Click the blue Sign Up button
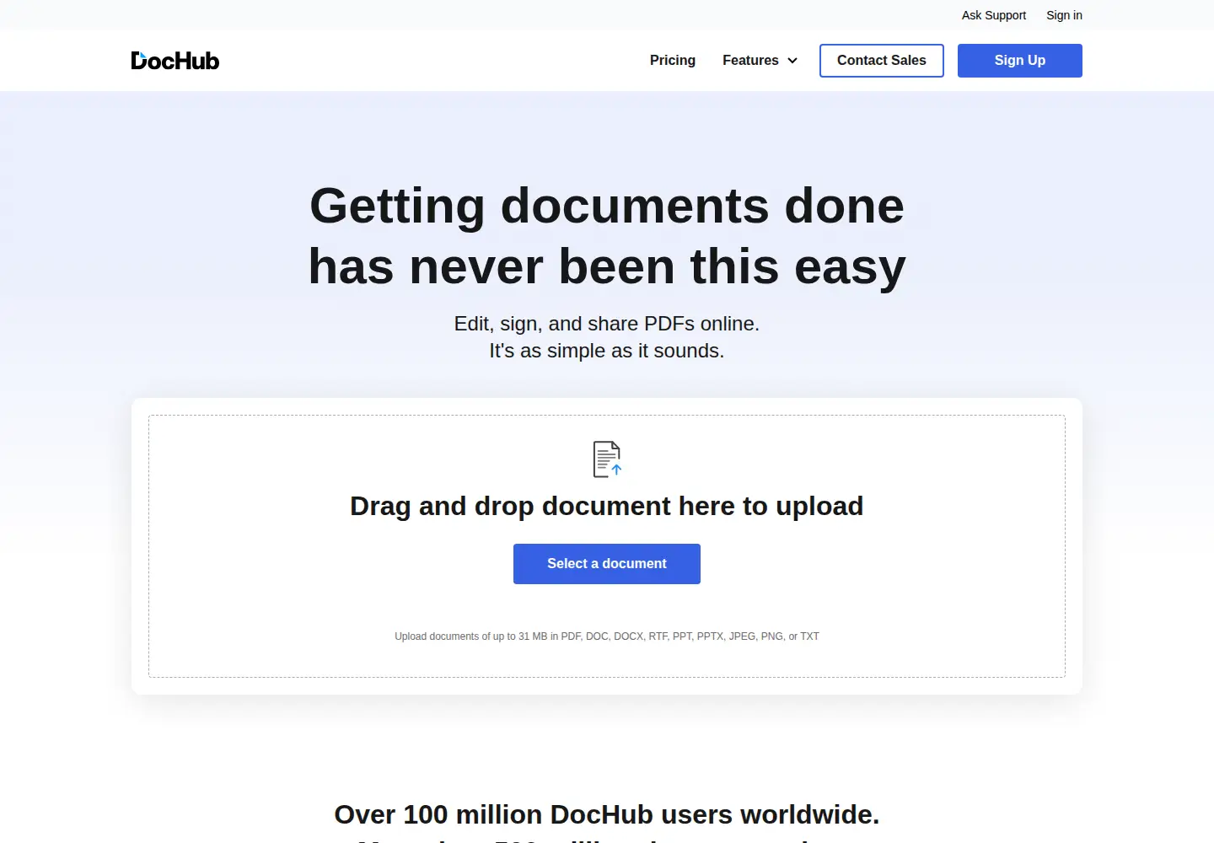 tap(1020, 61)
